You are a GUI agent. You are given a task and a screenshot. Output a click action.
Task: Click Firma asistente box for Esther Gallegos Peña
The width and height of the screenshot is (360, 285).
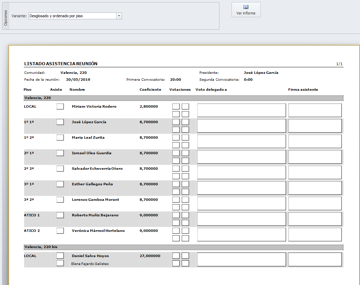[x=315, y=188]
